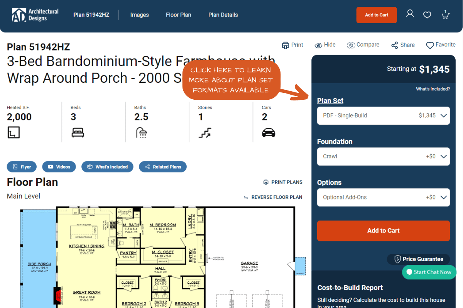Open the Flyer button
This screenshot has width=463, height=308.
22,167
